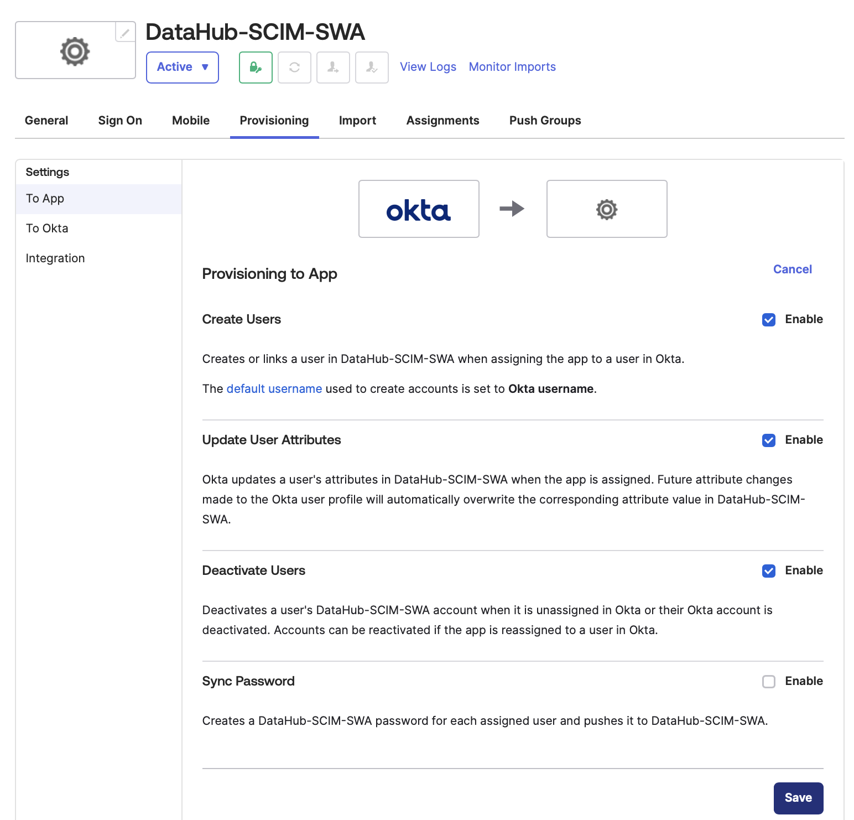Viewport: 854px width, 820px height.
Task: Click the Deactivate Users heading
Action: [x=254, y=570]
